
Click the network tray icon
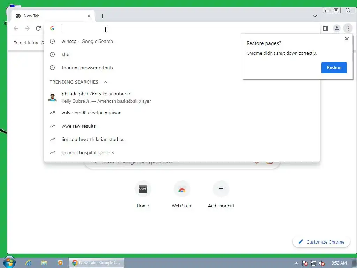tap(313, 263)
